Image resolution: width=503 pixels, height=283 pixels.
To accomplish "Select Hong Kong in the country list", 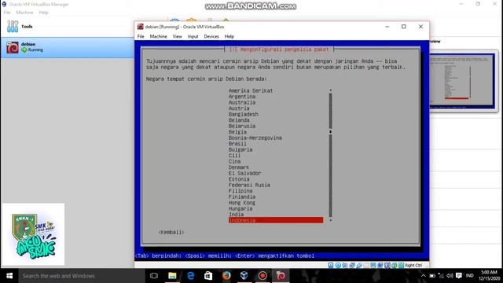I will [x=242, y=203].
